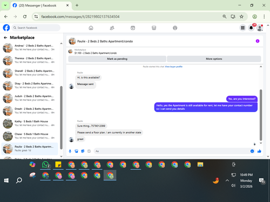Click the 'Yes, are you interested?' message bubble
The height and width of the screenshot is (202, 270).
242,99
